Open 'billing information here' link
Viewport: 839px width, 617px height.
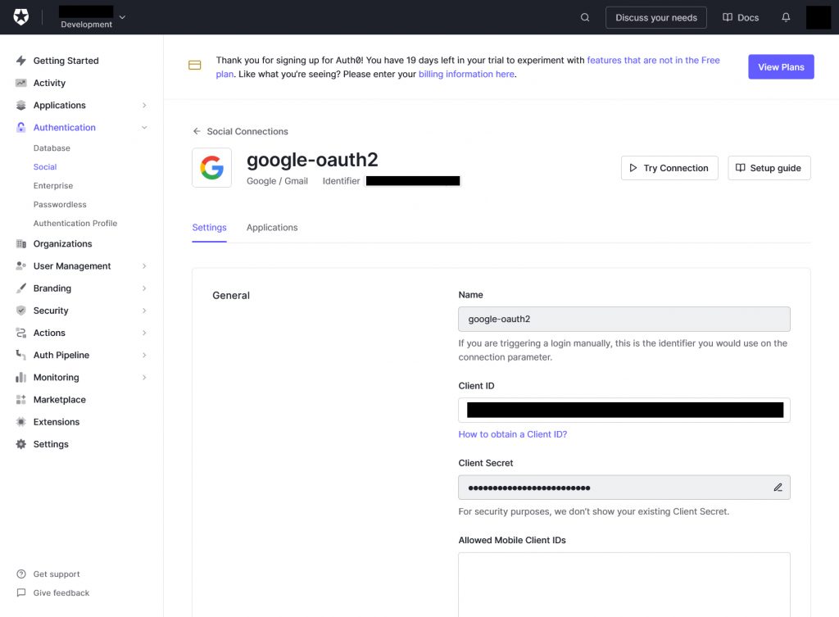pyautogui.click(x=466, y=74)
